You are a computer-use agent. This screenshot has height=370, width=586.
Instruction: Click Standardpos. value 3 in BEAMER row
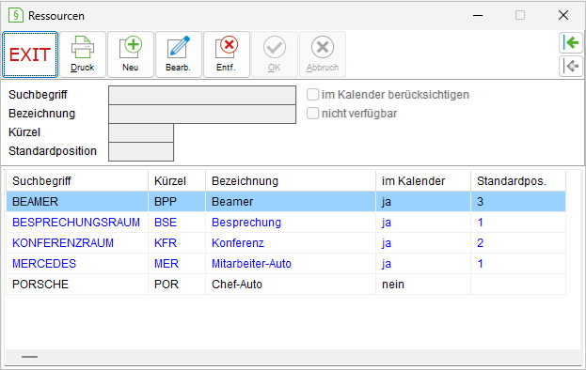518,201
